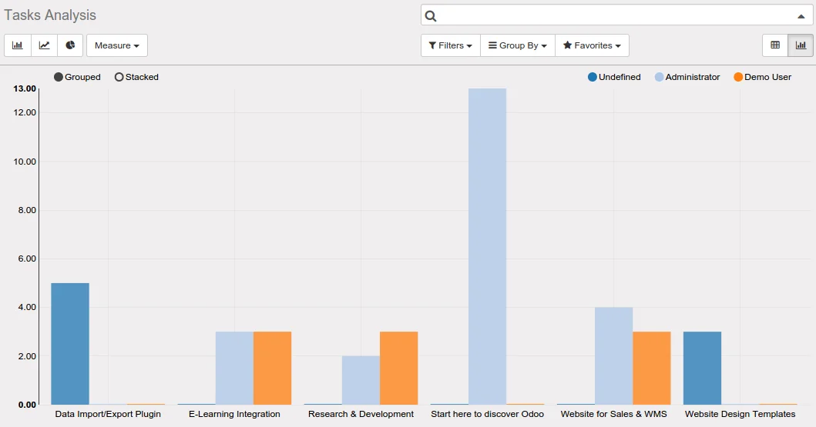Click the 'E-Learning Integration' axis label
Image resolution: width=816 pixels, height=427 pixels.
tap(234, 414)
